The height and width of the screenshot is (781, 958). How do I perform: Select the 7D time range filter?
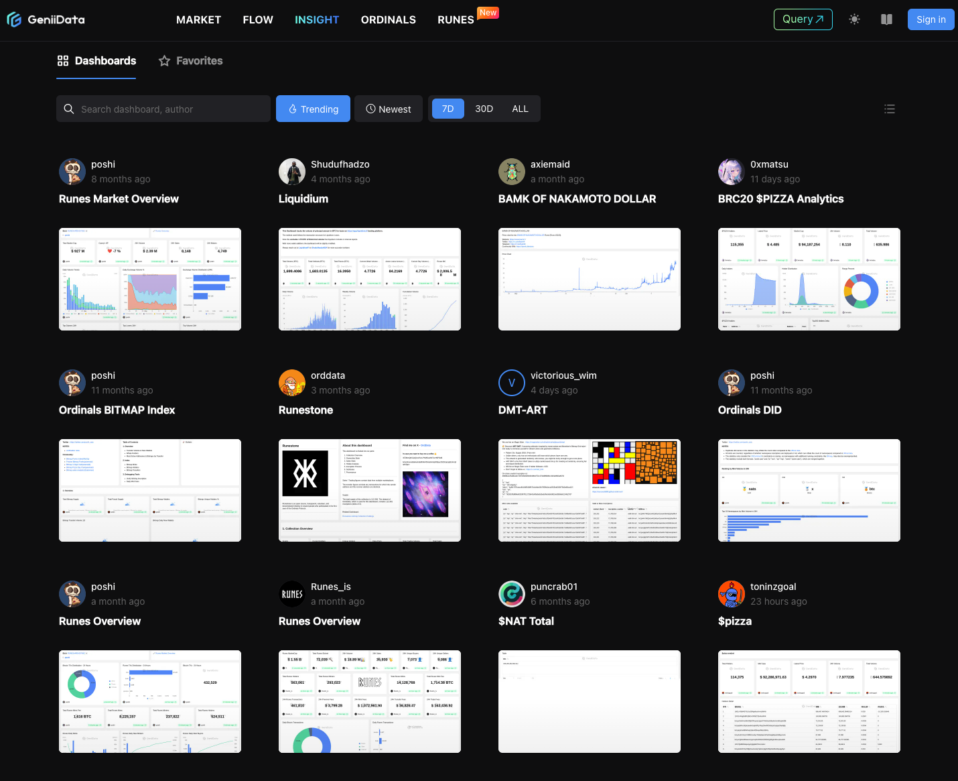click(x=448, y=109)
